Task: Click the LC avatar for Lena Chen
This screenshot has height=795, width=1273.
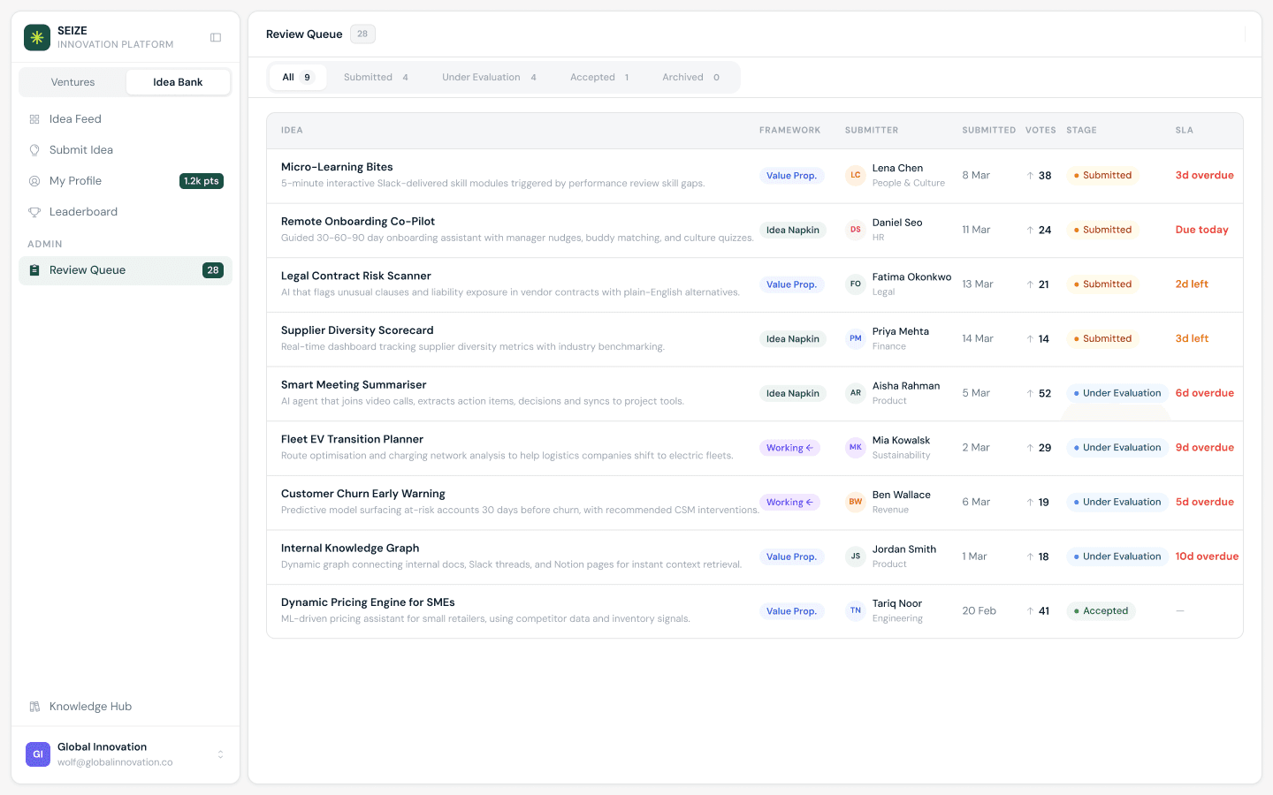Action: click(855, 175)
